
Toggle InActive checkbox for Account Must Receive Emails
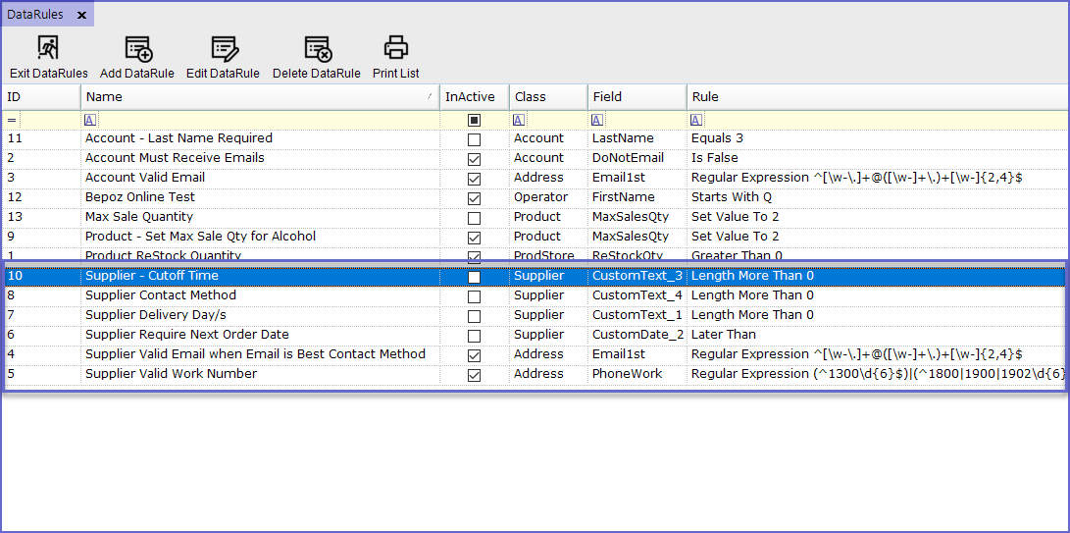[x=475, y=159]
